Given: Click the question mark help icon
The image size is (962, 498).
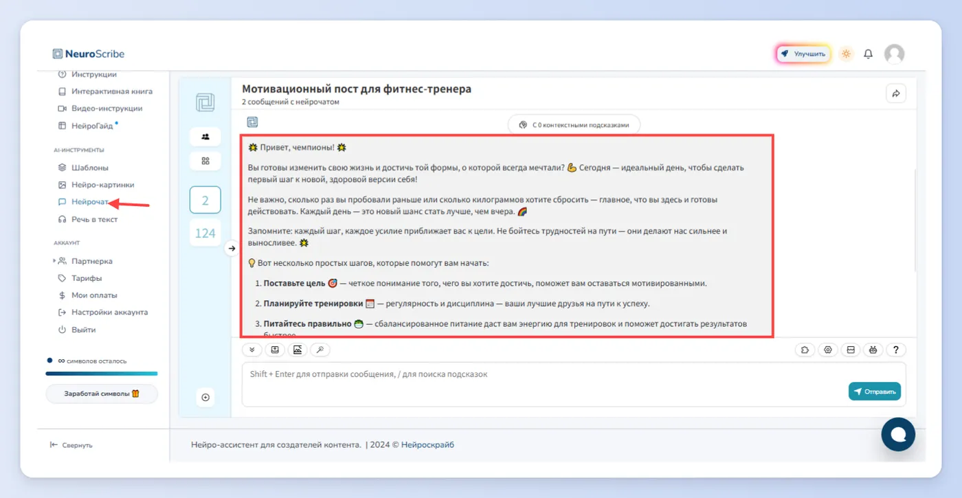Looking at the screenshot, I should (895, 350).
